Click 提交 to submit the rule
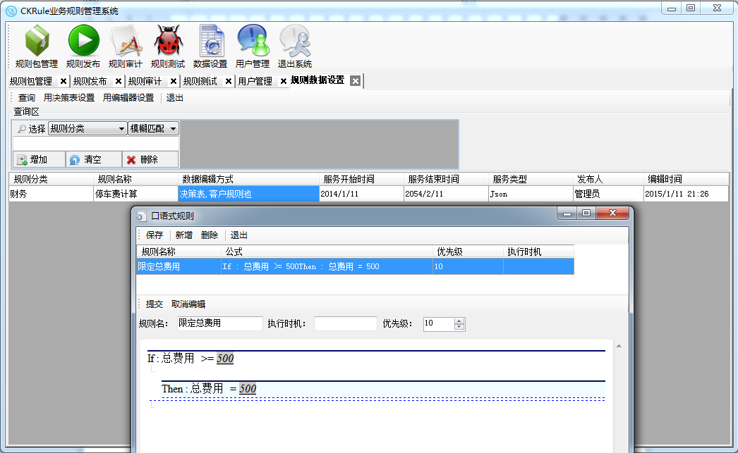Viewport: 738px width, 453px height. tap(155, 304)
